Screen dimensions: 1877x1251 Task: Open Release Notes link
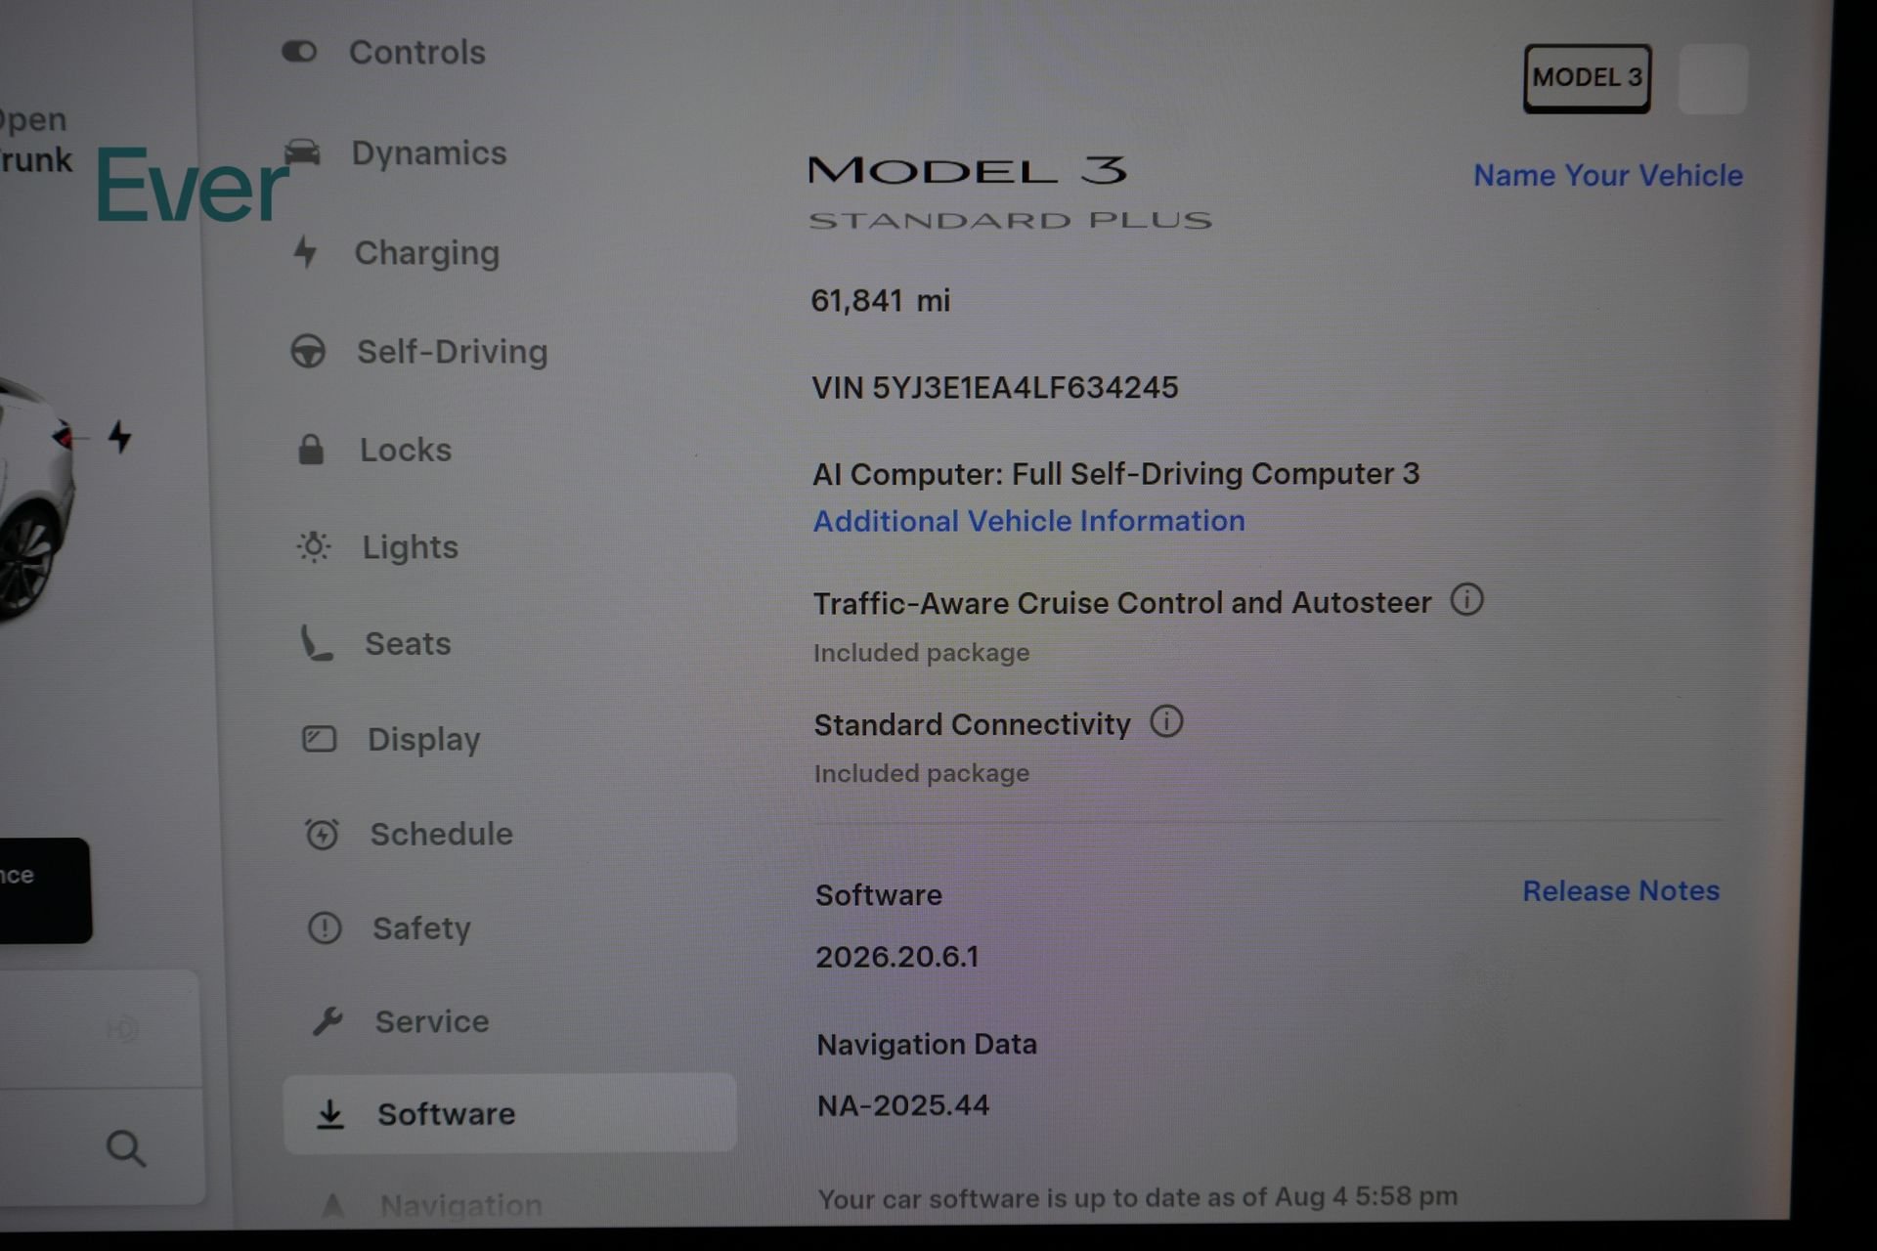[x=1621, y=890]
